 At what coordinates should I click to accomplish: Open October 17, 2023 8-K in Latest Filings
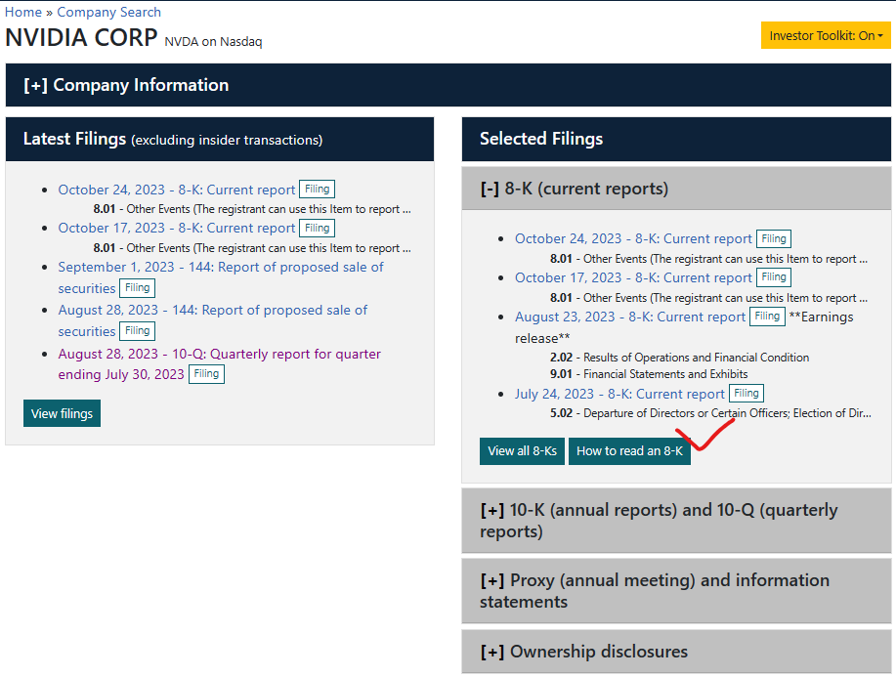(x=177, y=228)
